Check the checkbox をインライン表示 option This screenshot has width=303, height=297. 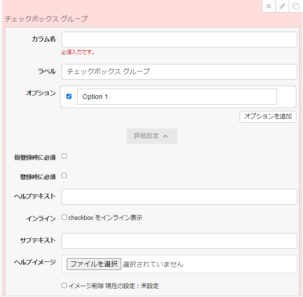[x=64, y=217]
